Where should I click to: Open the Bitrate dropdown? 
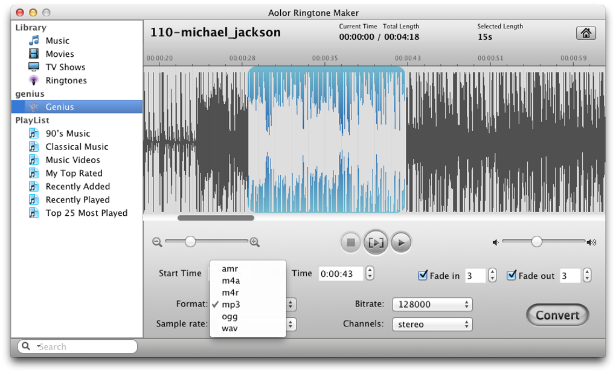[x=432, y=305]
